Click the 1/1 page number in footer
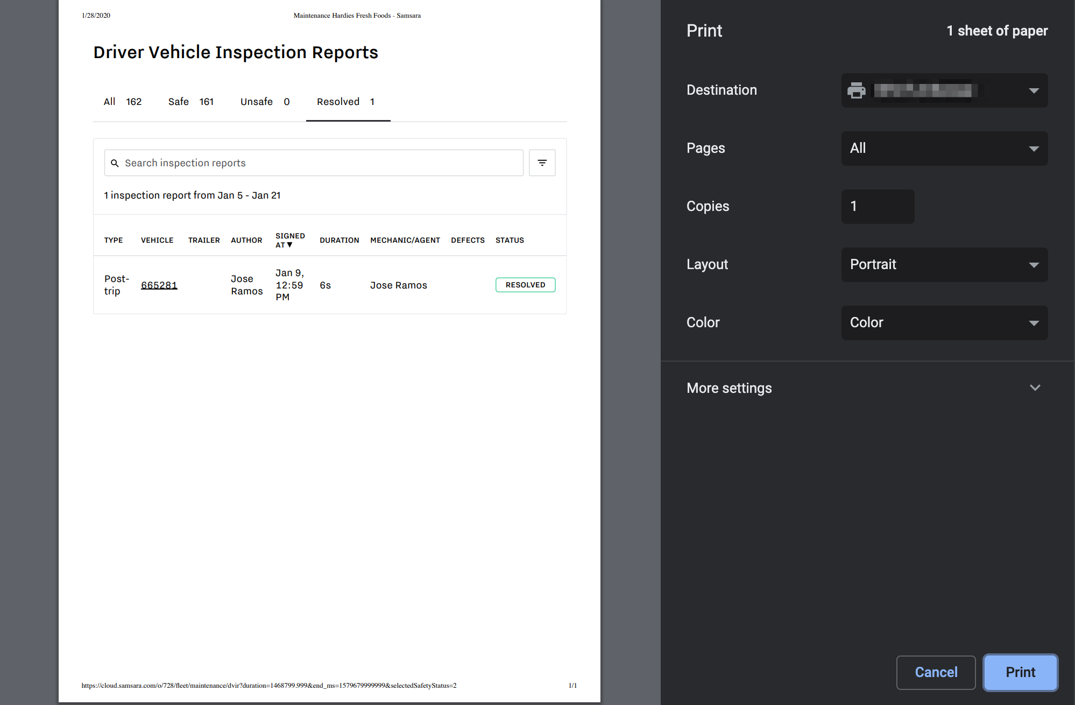The height and width of the screenshot is (705, 1075). [x=572, y=686]
